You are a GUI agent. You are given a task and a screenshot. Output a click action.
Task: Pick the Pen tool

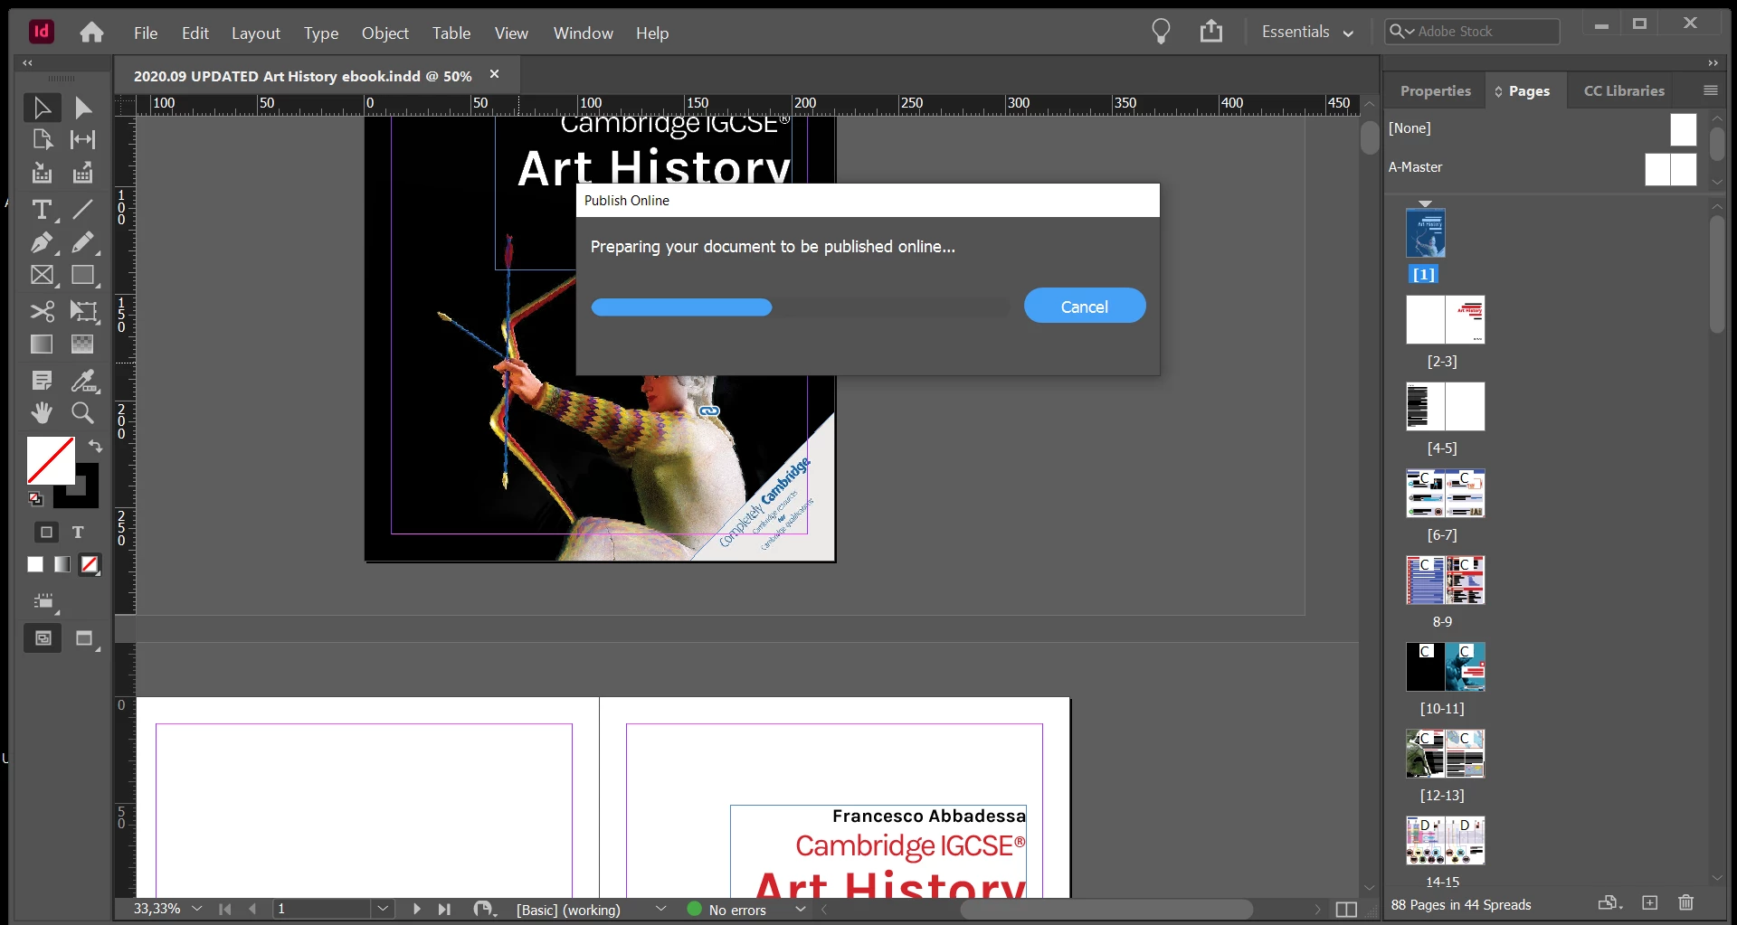[x=42, y=242]
